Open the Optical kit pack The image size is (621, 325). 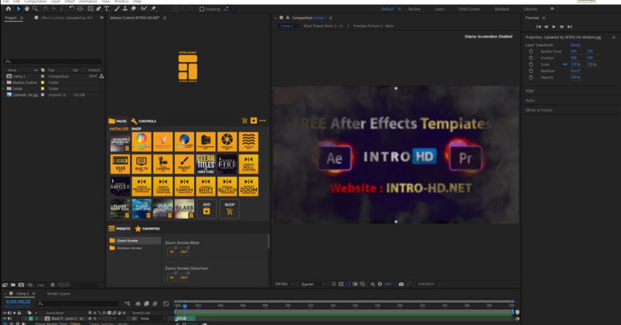(x=227, y=142)
